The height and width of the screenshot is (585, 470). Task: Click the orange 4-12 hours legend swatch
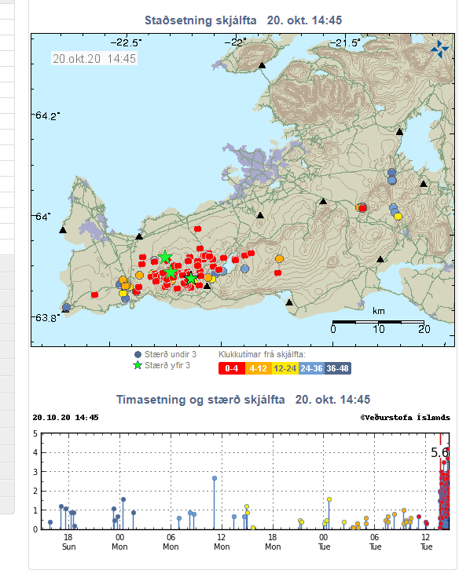coord(259,368)
